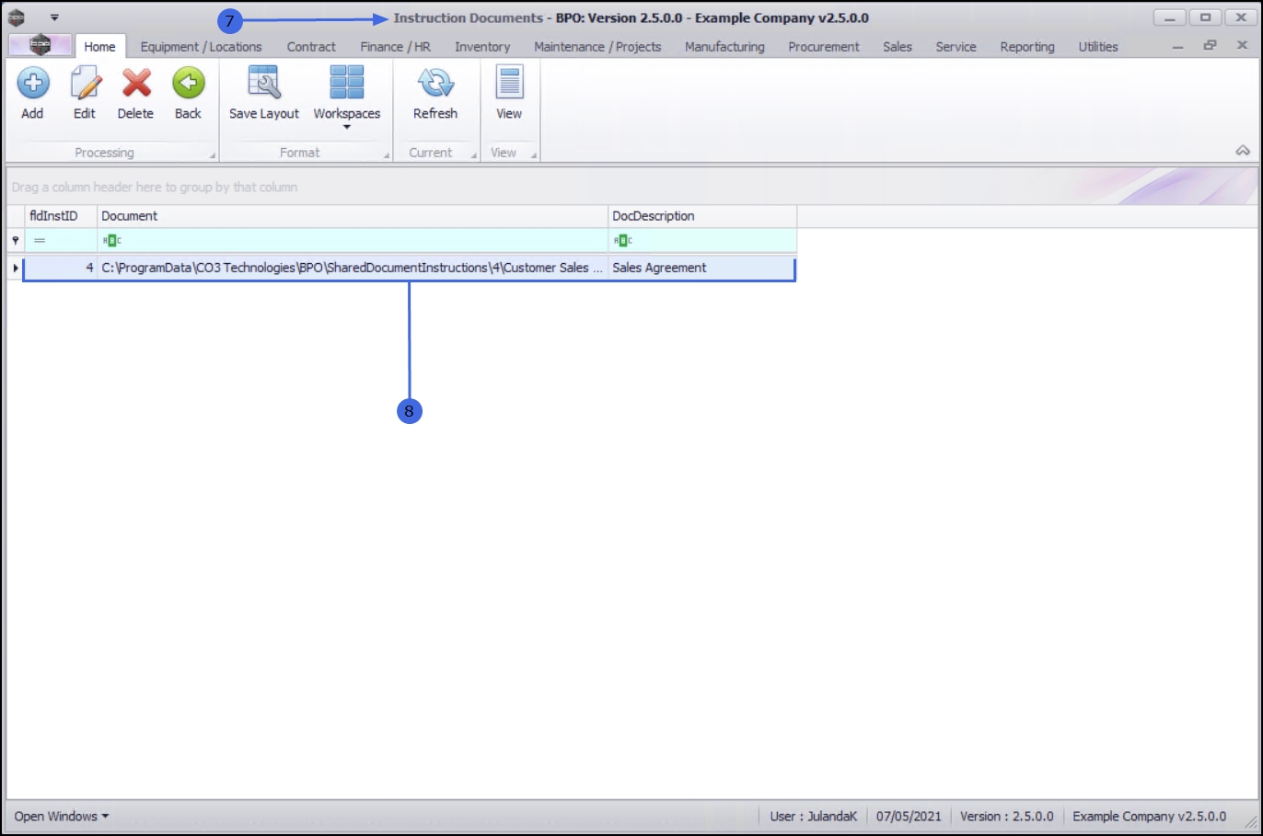This screenshot has width=1263, height=836.
Task: Click the Save Layout icon
Action: click(x=264, y=83)
